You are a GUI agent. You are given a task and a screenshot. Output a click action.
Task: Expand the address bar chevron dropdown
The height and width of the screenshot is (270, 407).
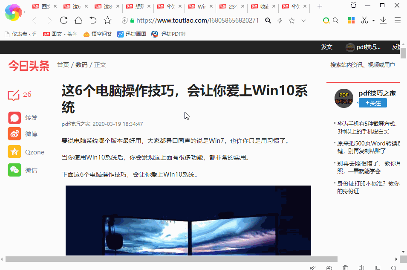coord(303,20)
